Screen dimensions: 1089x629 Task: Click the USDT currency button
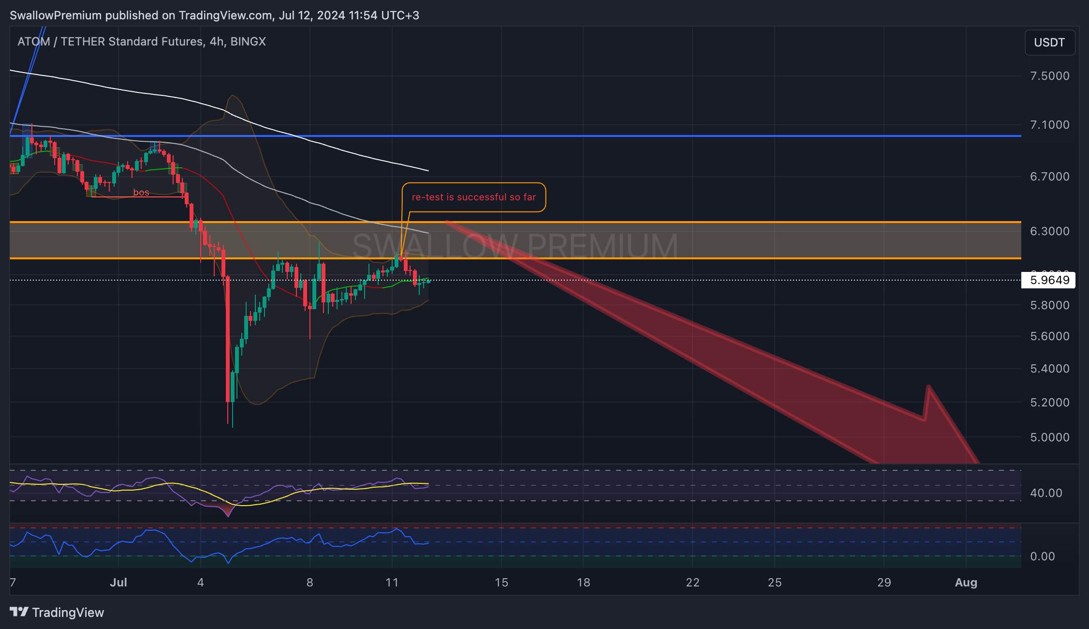[1049, 43]
